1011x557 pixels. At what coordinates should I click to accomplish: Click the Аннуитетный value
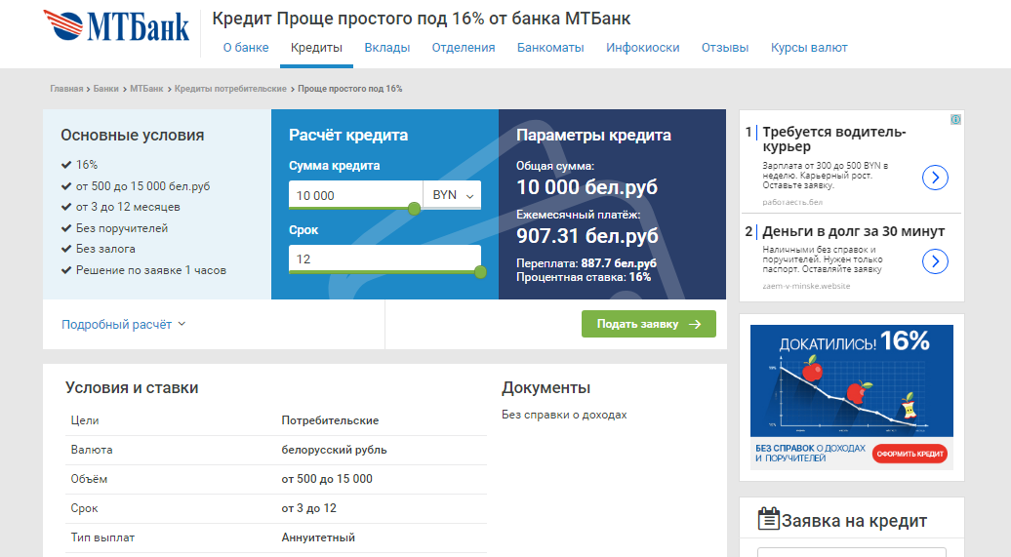click(x=318, y=537)
